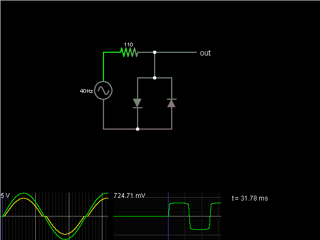This screenshot has width=320, height=240.
Task: Click the junction node at the bottom wire
Action: click(x=138, y=129)
